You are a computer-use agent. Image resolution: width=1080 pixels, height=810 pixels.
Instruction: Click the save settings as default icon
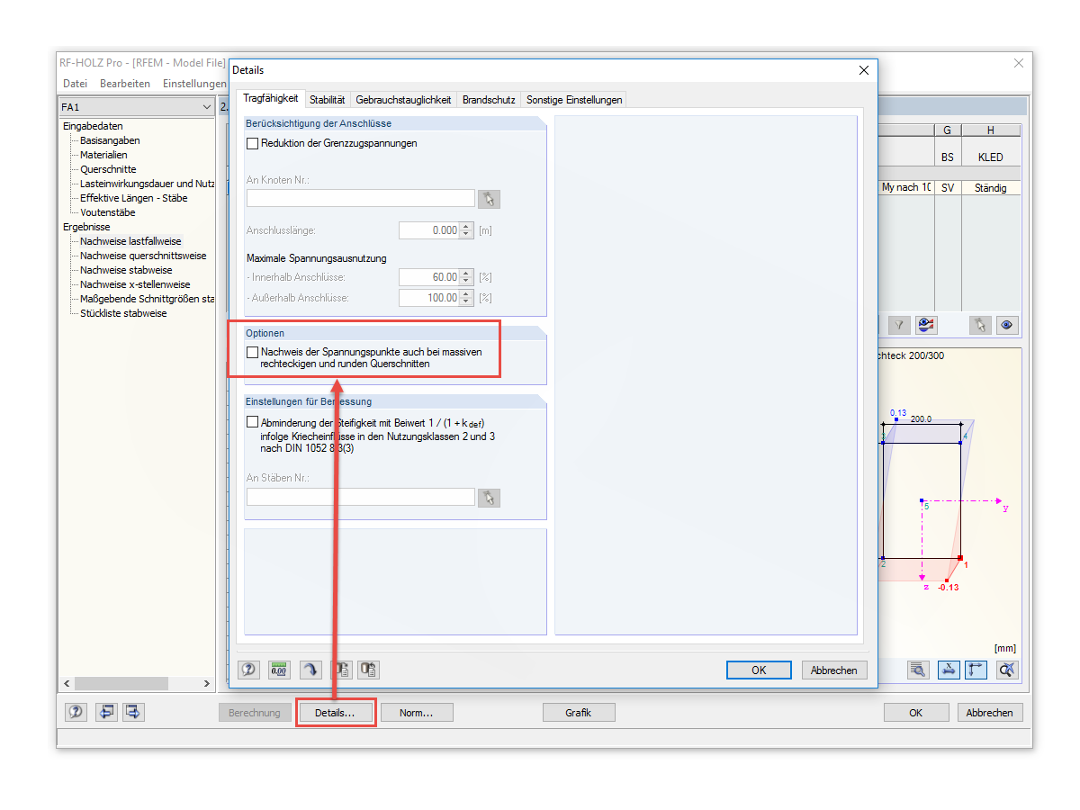369,670
